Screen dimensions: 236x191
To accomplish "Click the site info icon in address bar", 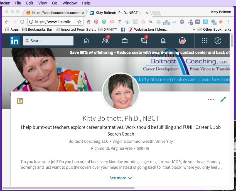I will point(31,22).
